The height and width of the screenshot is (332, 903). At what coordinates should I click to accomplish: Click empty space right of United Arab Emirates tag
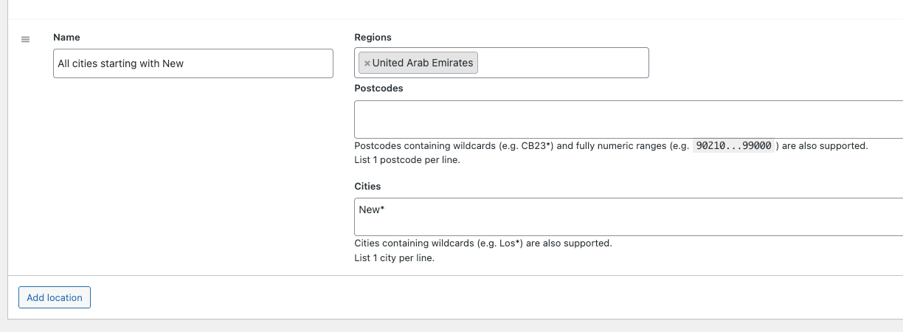tap(561, 63)
